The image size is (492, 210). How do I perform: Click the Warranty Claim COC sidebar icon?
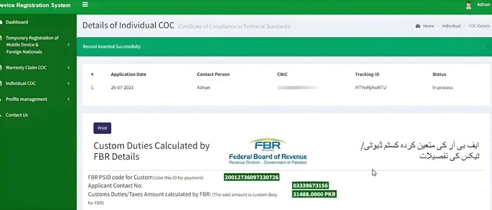coord(1,68)
